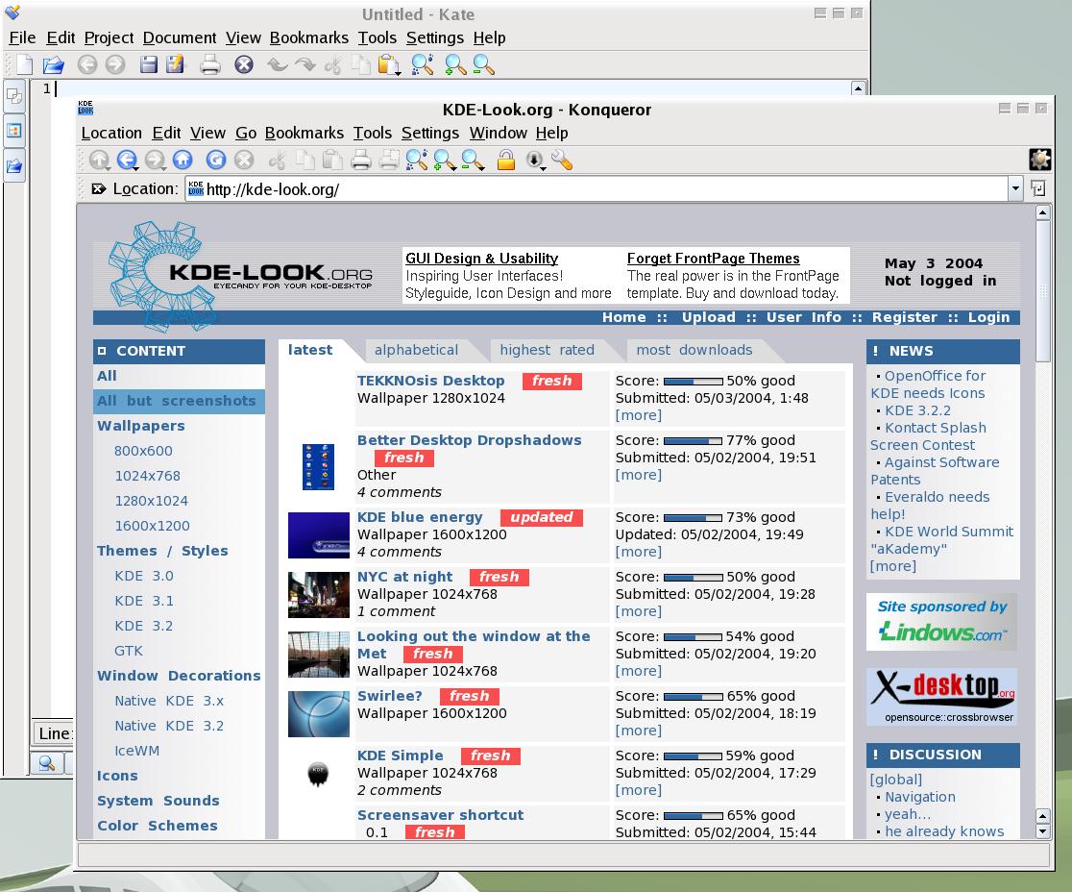Click the KDE blue energy thumbnail
The image size is (1072, 892).
[319, 535]
